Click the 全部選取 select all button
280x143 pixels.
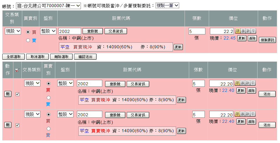coord(13,57)
